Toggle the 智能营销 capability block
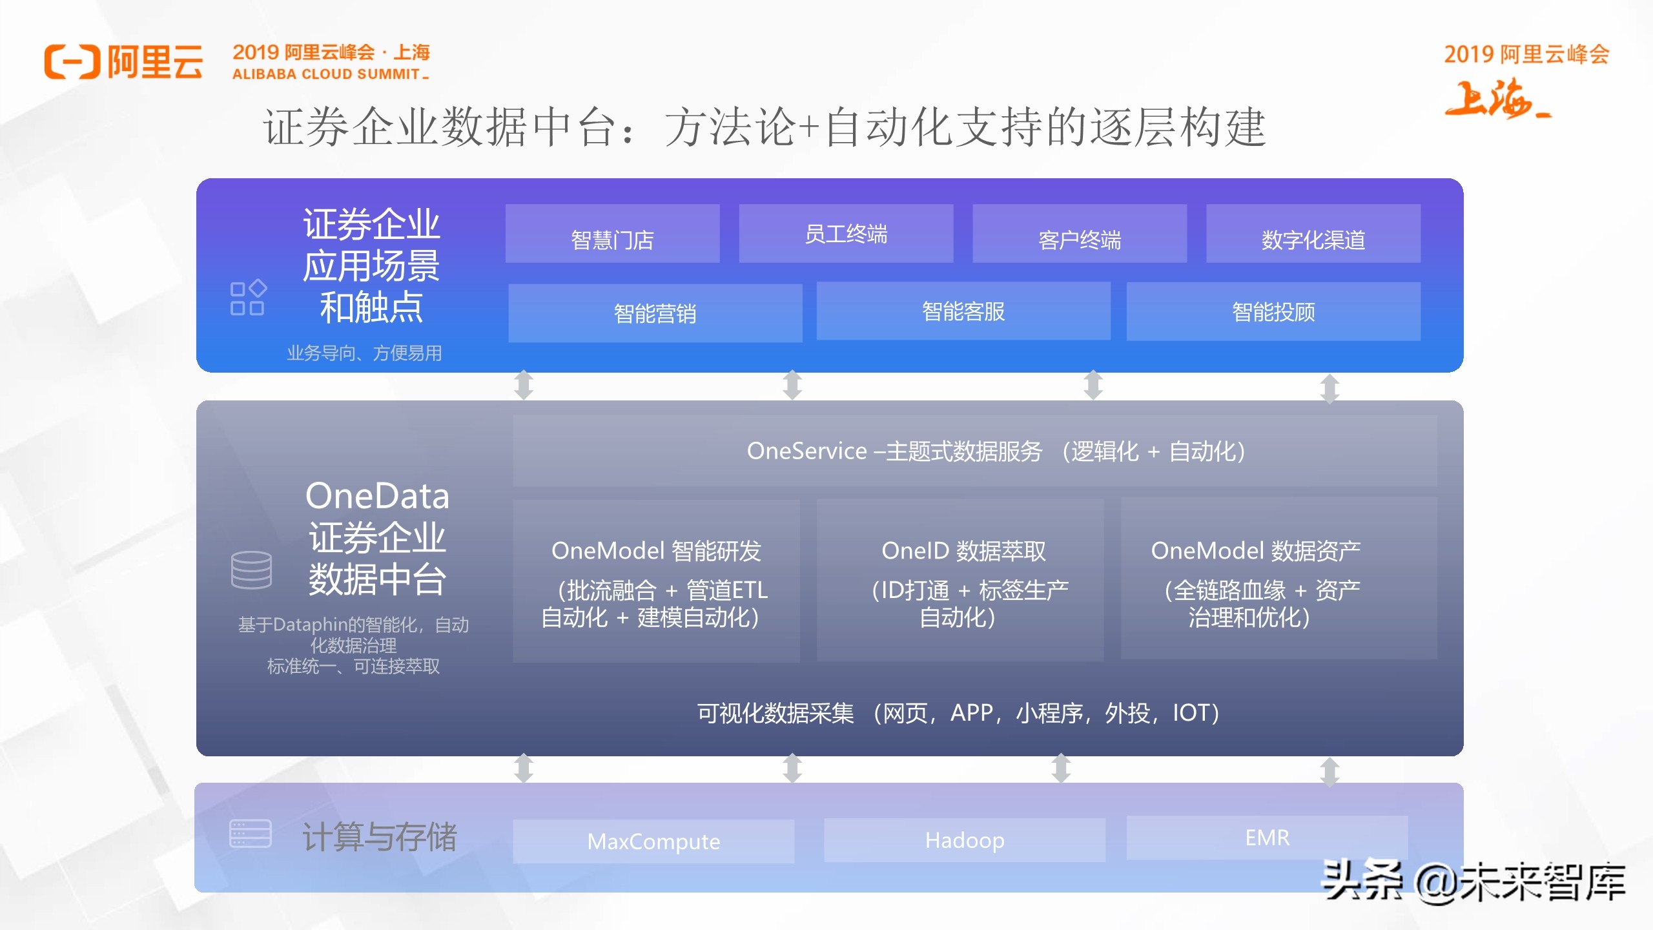This screenshot has width=1653, height=930. pos(655,313)
